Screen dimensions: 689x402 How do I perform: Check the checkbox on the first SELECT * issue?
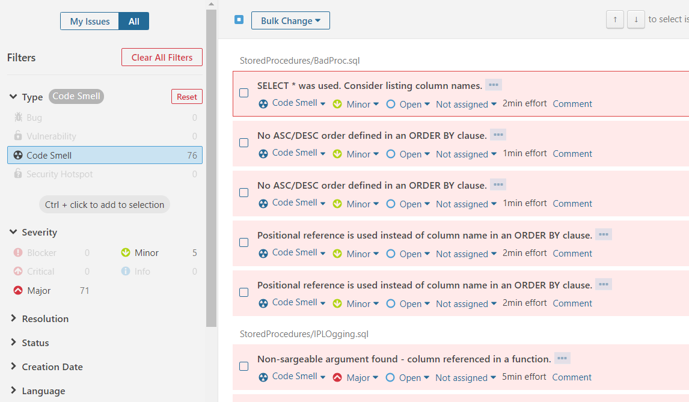243,93
